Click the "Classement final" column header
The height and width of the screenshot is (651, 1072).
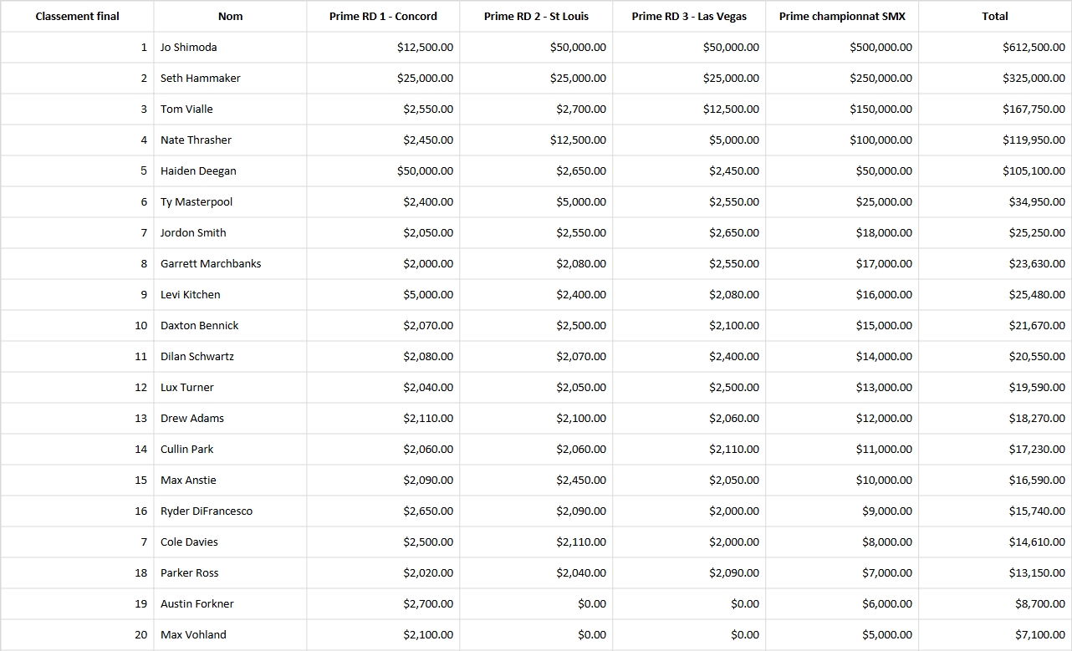tap(77, 16)
